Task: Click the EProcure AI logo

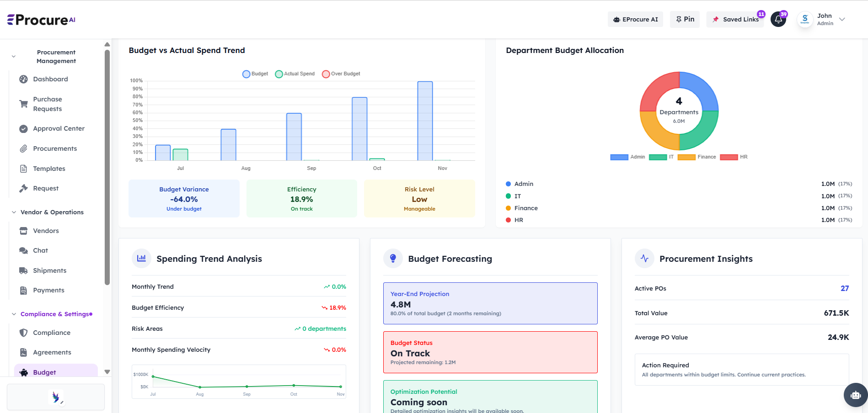Action: coord(41,20)
